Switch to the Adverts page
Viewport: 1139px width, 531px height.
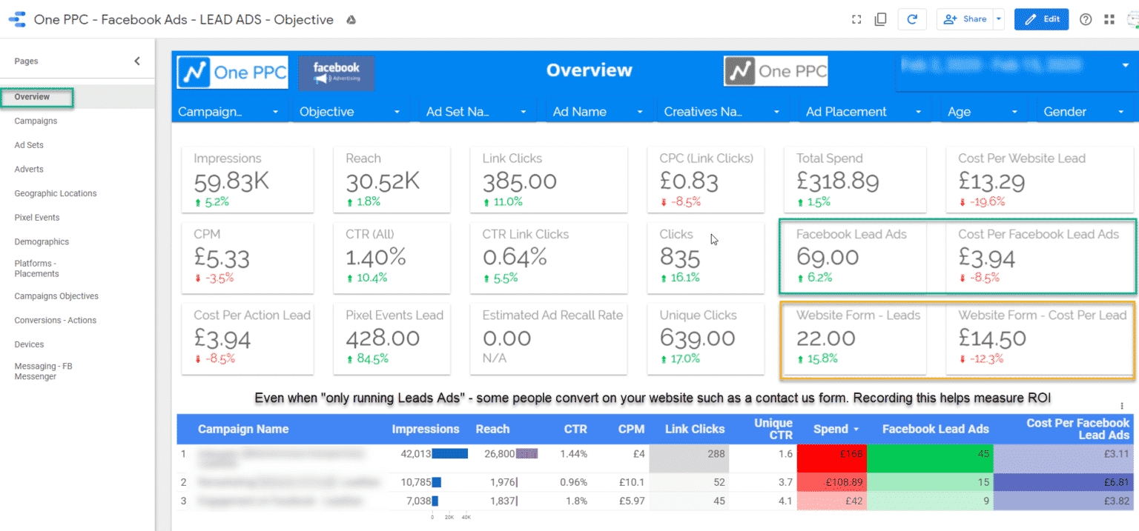point(29,169)
